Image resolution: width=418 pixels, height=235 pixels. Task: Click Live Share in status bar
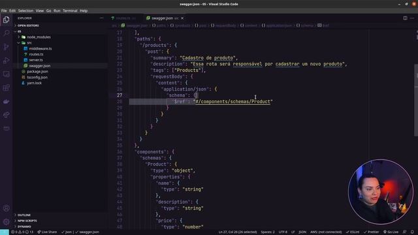tap(47, 232)
